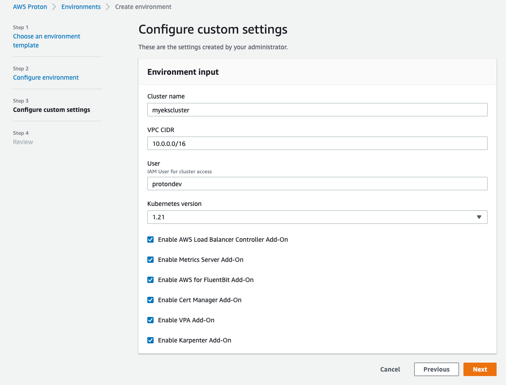Disable the Cert Manager Add-On checkbox
This screenshot has width=506, height=385.
coord(150,300)
